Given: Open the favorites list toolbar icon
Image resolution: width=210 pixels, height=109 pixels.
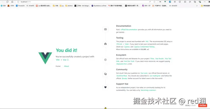Looking at the screenshot, I should point(190,2).
